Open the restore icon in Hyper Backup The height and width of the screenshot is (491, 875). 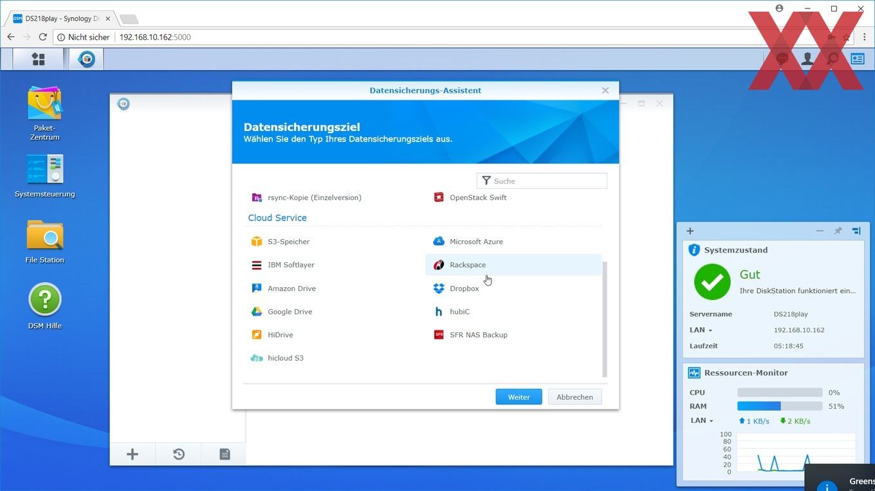(179, 454)
